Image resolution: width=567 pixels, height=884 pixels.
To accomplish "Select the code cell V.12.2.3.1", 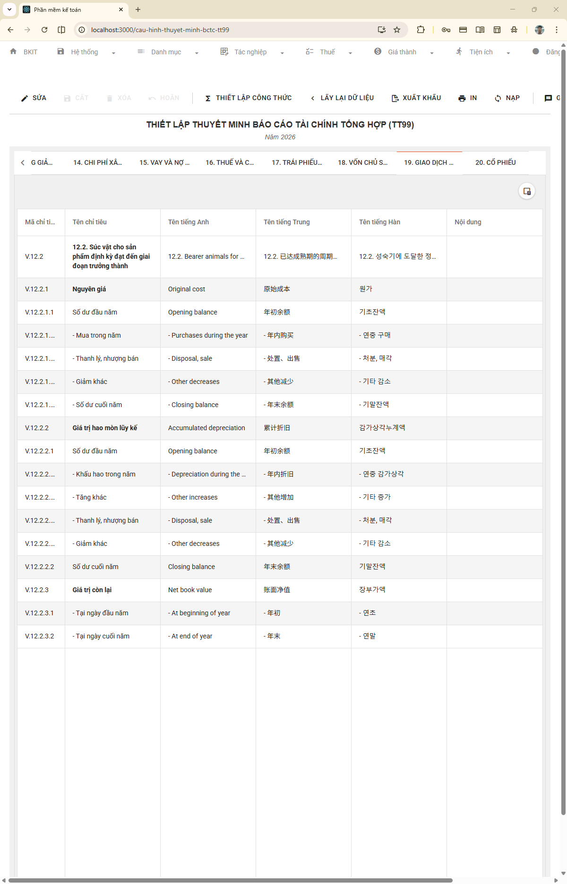I will [x=41, y=613].
